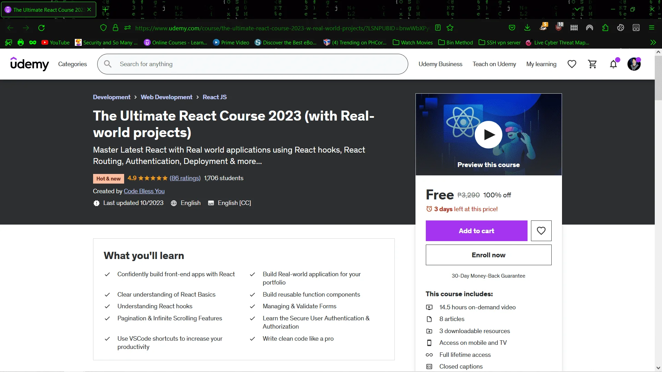The height and width of the screenshot is (372, 662).
Task: Open My learning in header
Action: (x=541, y=64)
